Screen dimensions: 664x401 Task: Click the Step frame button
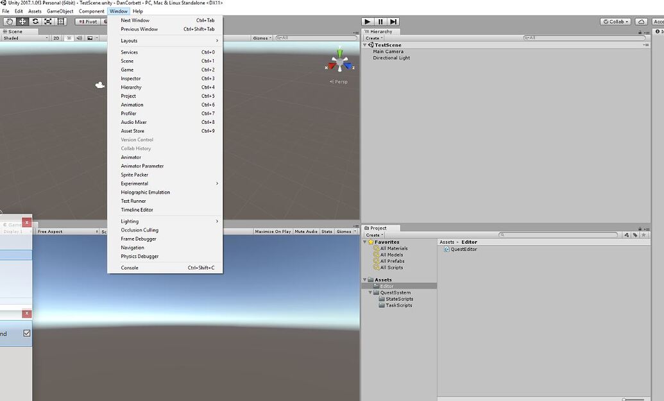(x=393, y=21)
